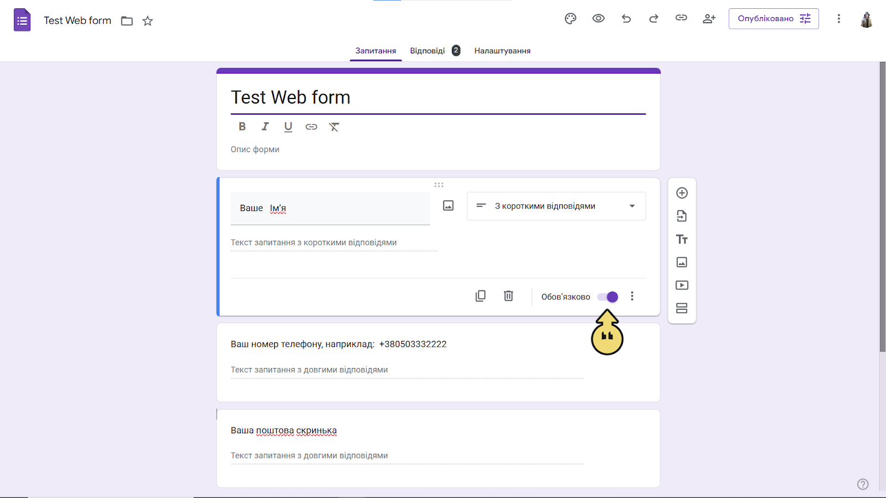Switch to the Налаштування tab
Viewport: 886px width, 498px height.
pyautogui.click(x=502, y=50)
